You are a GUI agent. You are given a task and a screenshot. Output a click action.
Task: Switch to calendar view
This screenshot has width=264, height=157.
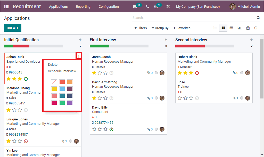[248, 28]
